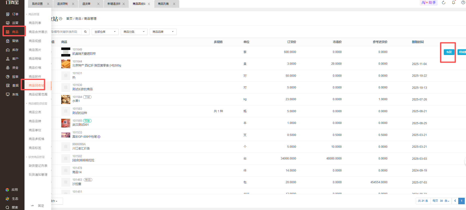Open the 每页 30 条 page size dropdown

click(x=441, y=201)
